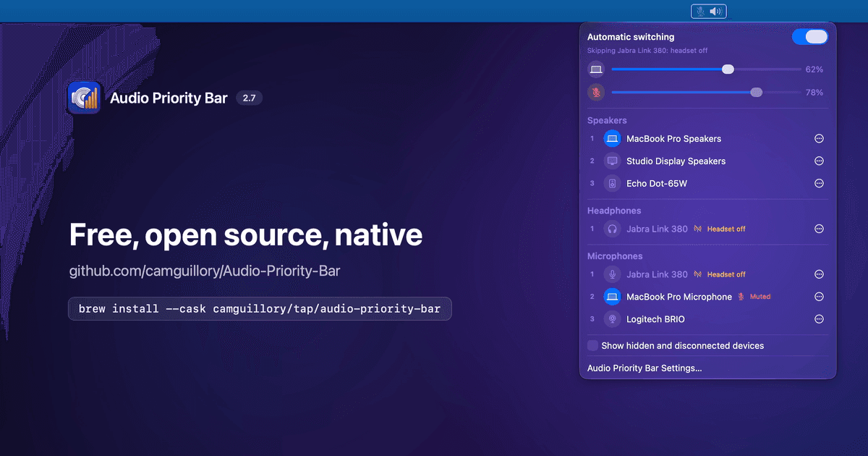This screenshot has width=868, height=456.
Task: Click the Free, open source, native headline
Action: click(246, 235)
